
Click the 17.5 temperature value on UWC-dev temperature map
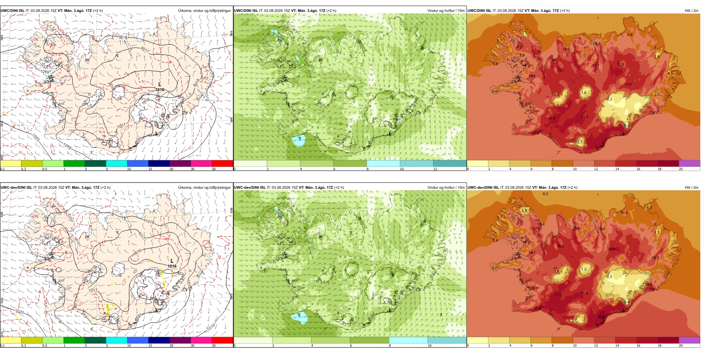[558, 295]
